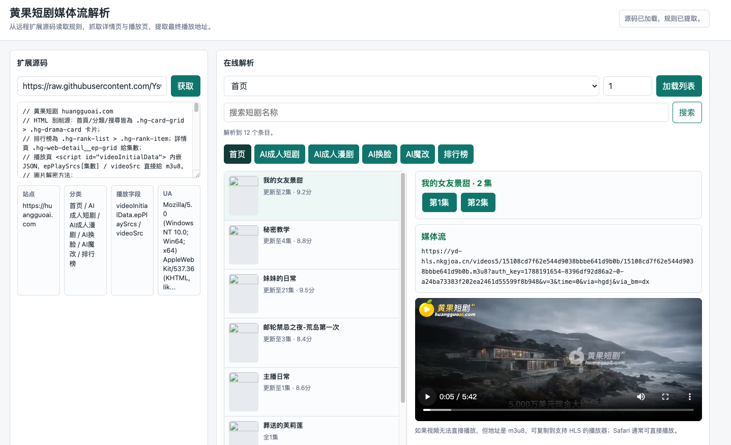This screenshot has height=445, width=731.
Task: Open the AI魔改 tab
Action: 418,154
